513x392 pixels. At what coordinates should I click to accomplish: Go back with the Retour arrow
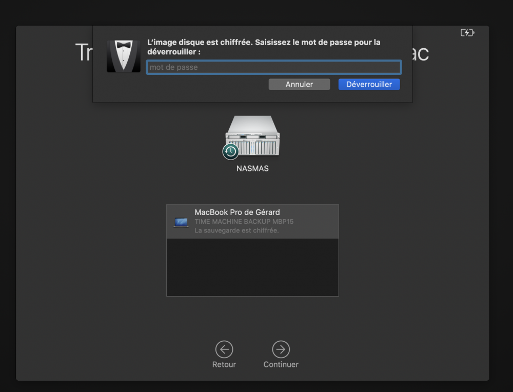coord(224,349)
